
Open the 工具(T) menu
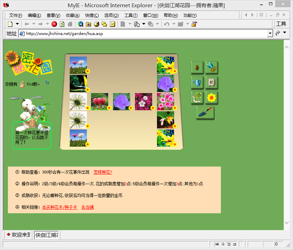click(x=131, y=15)
